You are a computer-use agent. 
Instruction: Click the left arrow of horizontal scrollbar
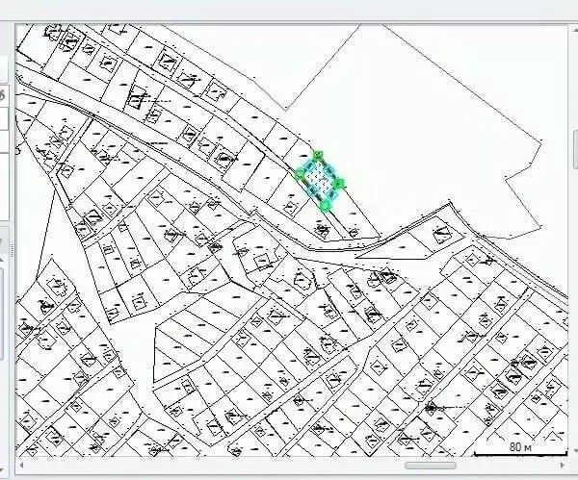21,466
